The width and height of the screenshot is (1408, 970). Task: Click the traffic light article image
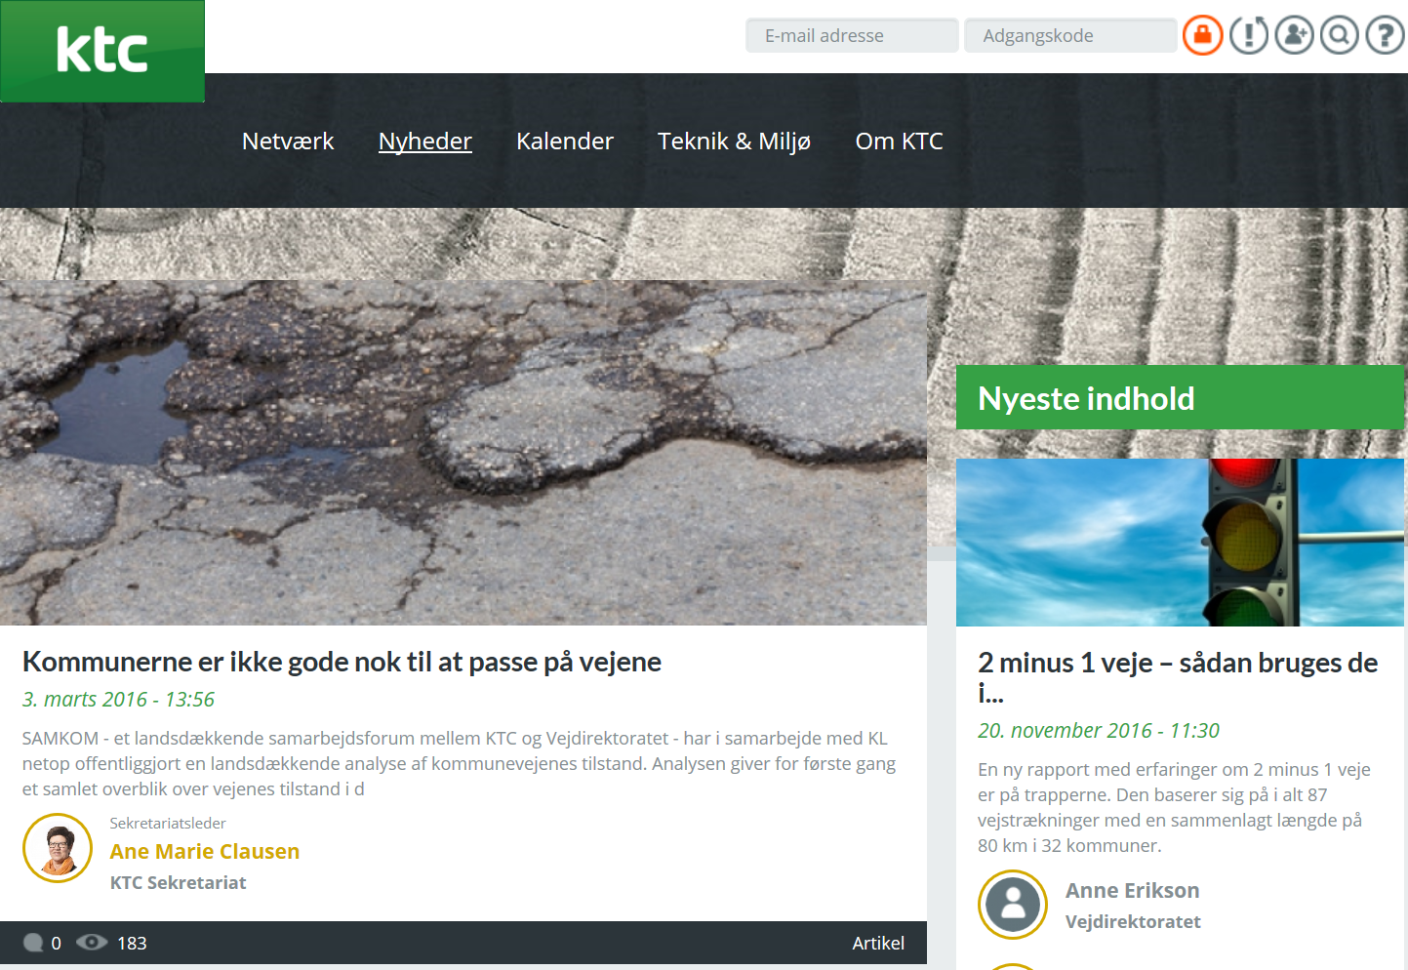pyautogui.click(x=1180, y=543)
